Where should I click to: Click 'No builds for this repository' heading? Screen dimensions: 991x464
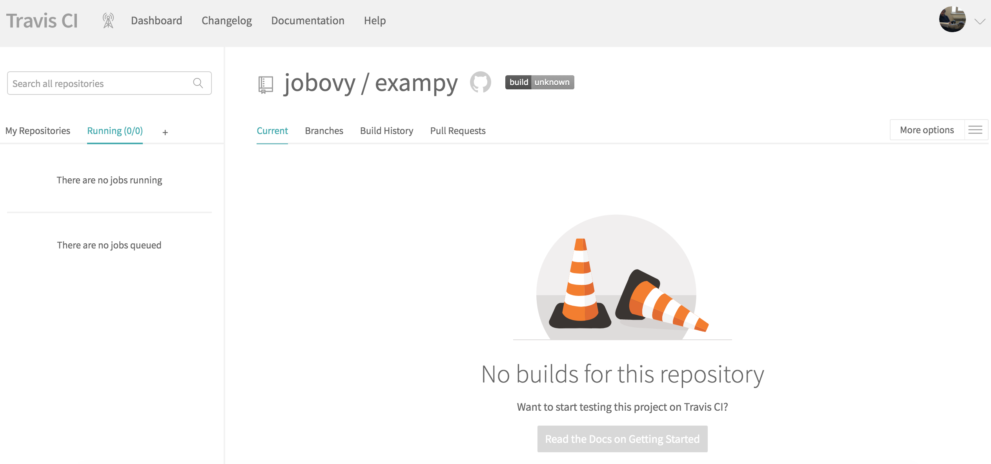pyautogui.click(x=623, y=374)
